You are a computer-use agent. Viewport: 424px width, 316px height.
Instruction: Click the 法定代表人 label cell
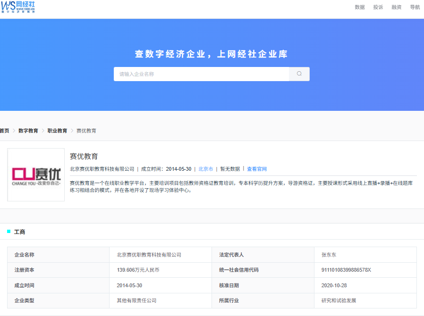[x=263, y=255]
